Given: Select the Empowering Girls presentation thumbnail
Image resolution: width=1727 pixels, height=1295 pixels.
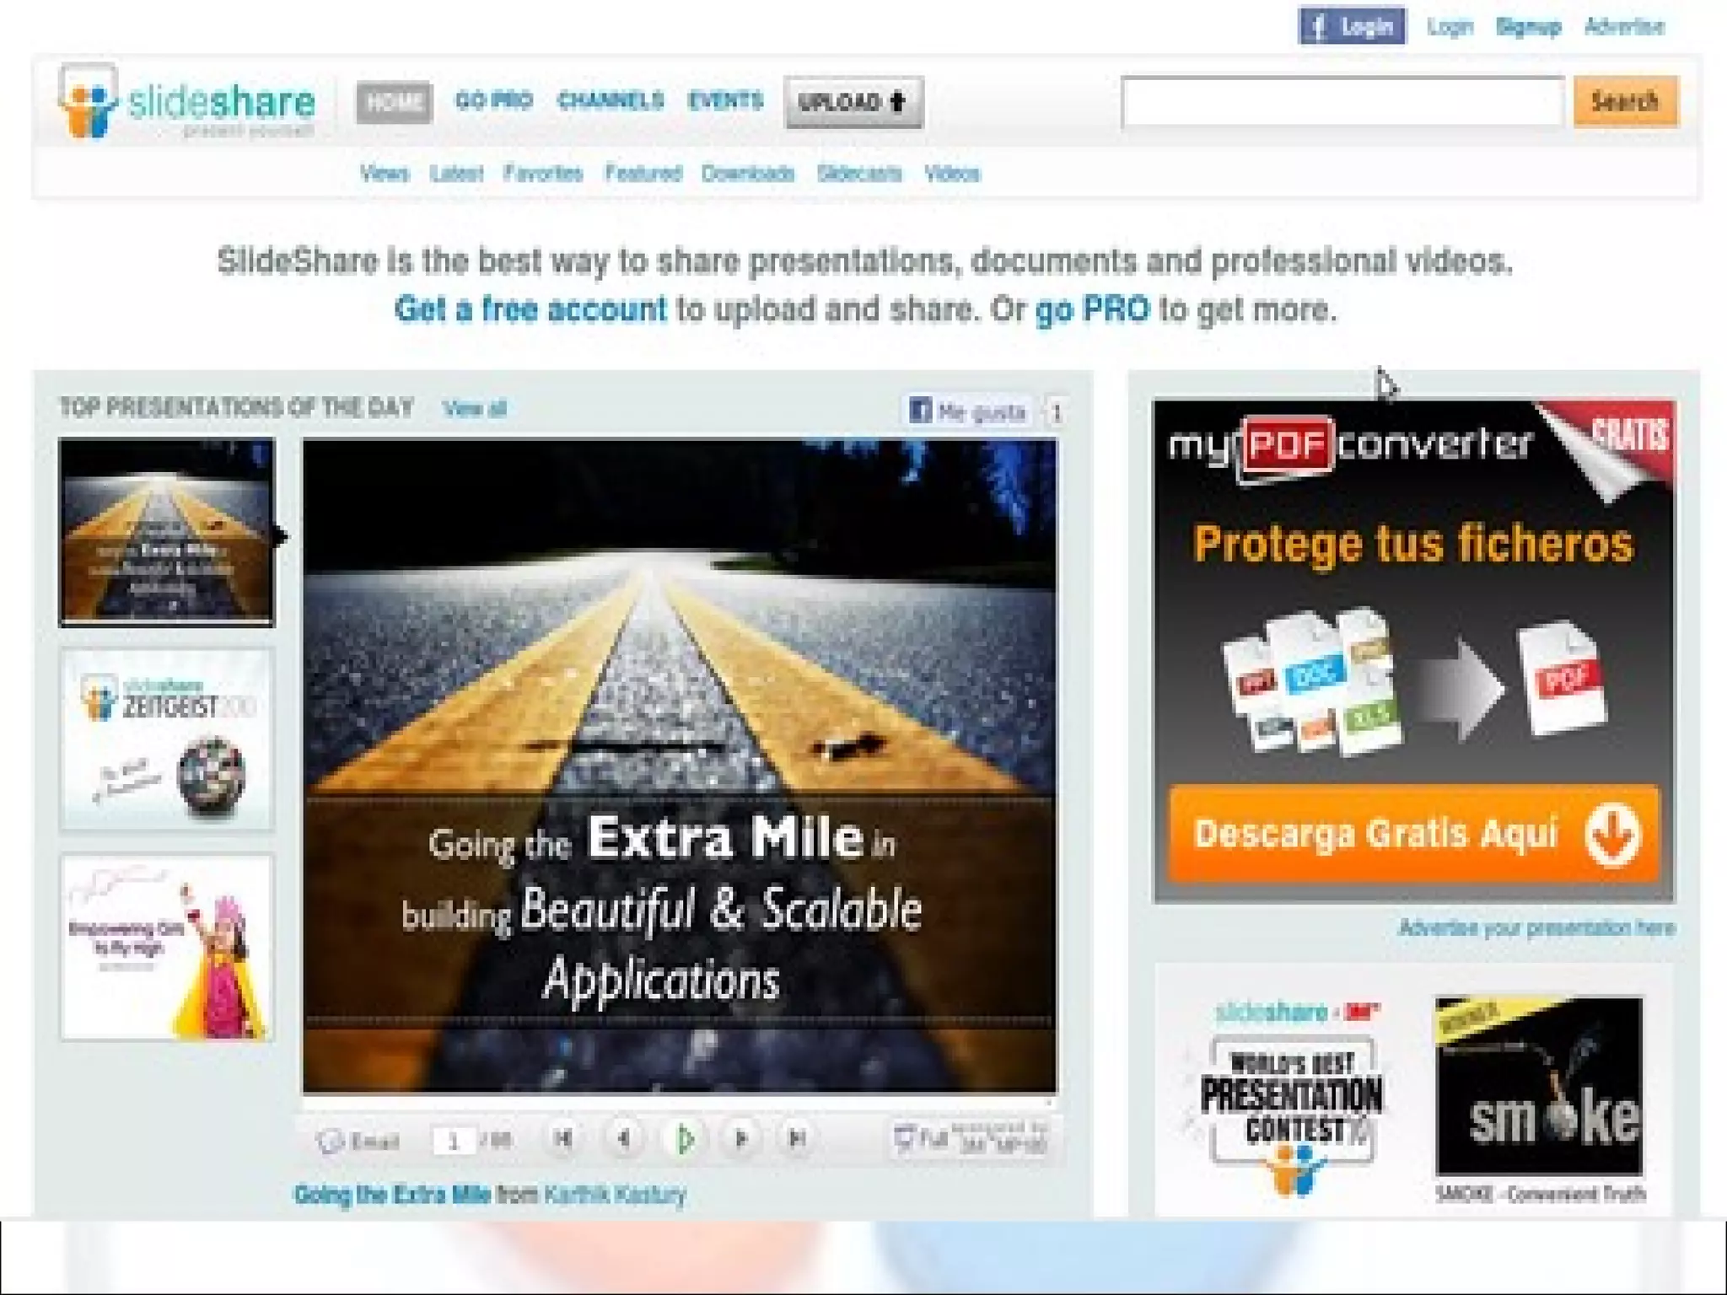Looking at the screenshot, I should click(x=167, y=947).
